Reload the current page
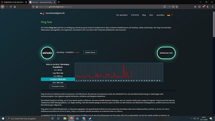This screenshot has width=215, height=121. [11, 7]
